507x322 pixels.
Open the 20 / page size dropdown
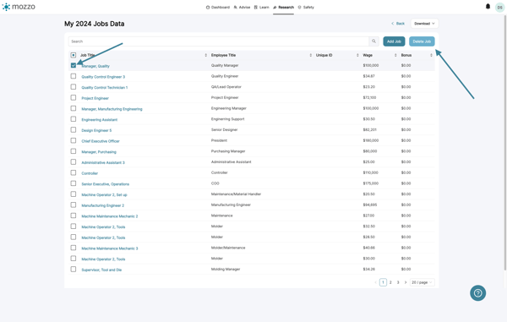click(x=422, y=282)
